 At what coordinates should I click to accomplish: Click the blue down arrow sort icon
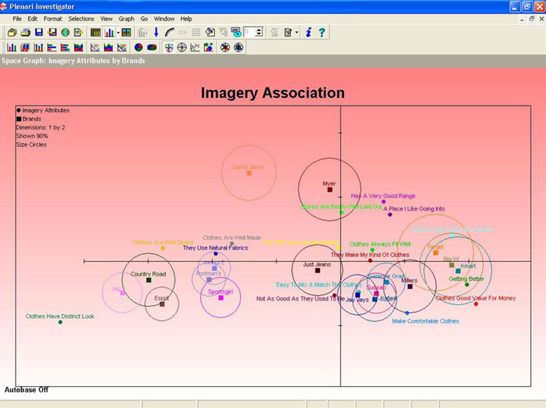coord(156,32)
